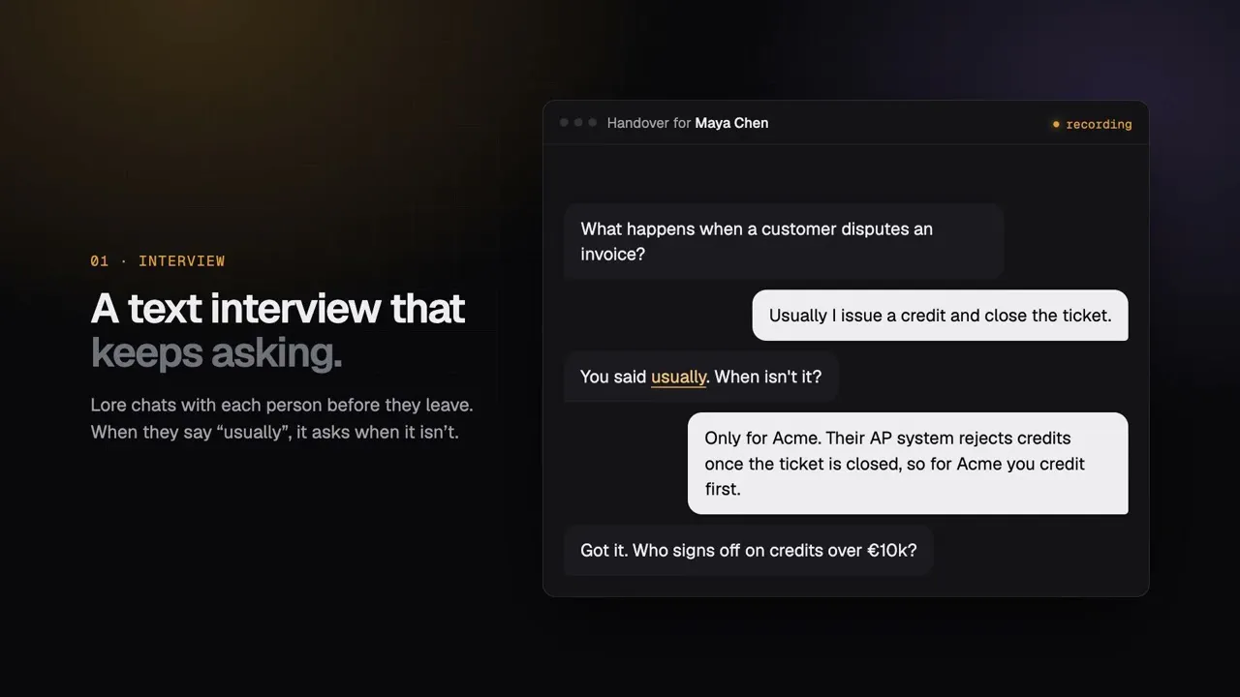Image resolution: width=1240 pixels, height=697 pixels.
Task: Click the 'Handover for Maya Chen' window title
Action: 688,123
